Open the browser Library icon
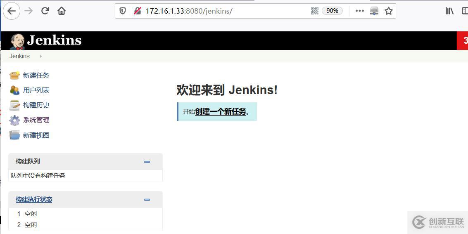 (x=449, y=11)
